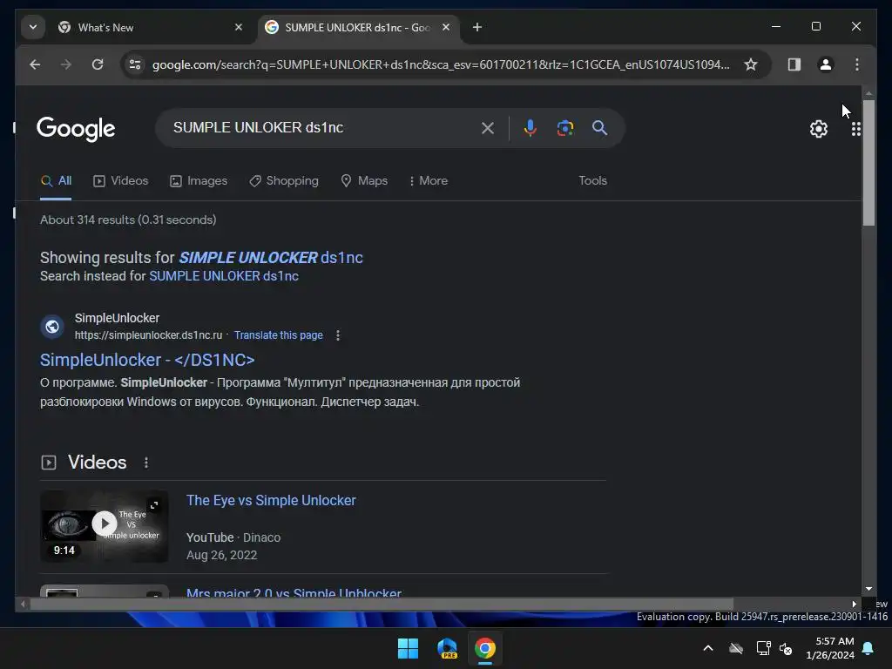Submit search with magnifier icon
Screen dimensions: 892x669
pos(599,128)
